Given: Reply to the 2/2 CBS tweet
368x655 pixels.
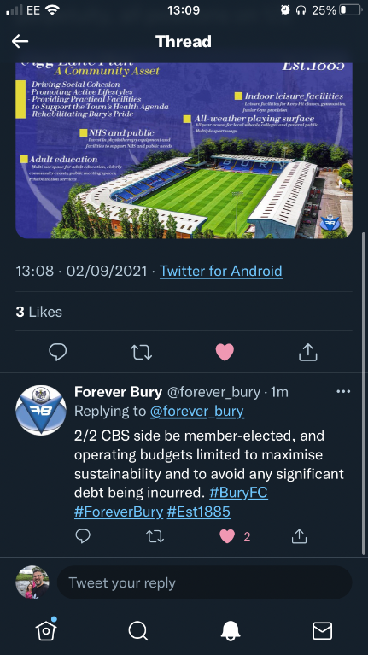Looking at the screenshot, I should [x=83, y=536].
